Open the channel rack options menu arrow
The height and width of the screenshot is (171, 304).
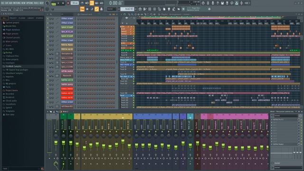click(47, 14)
